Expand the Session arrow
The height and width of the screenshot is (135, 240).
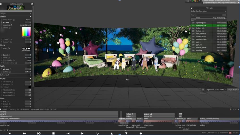click(x=200, y=1)
